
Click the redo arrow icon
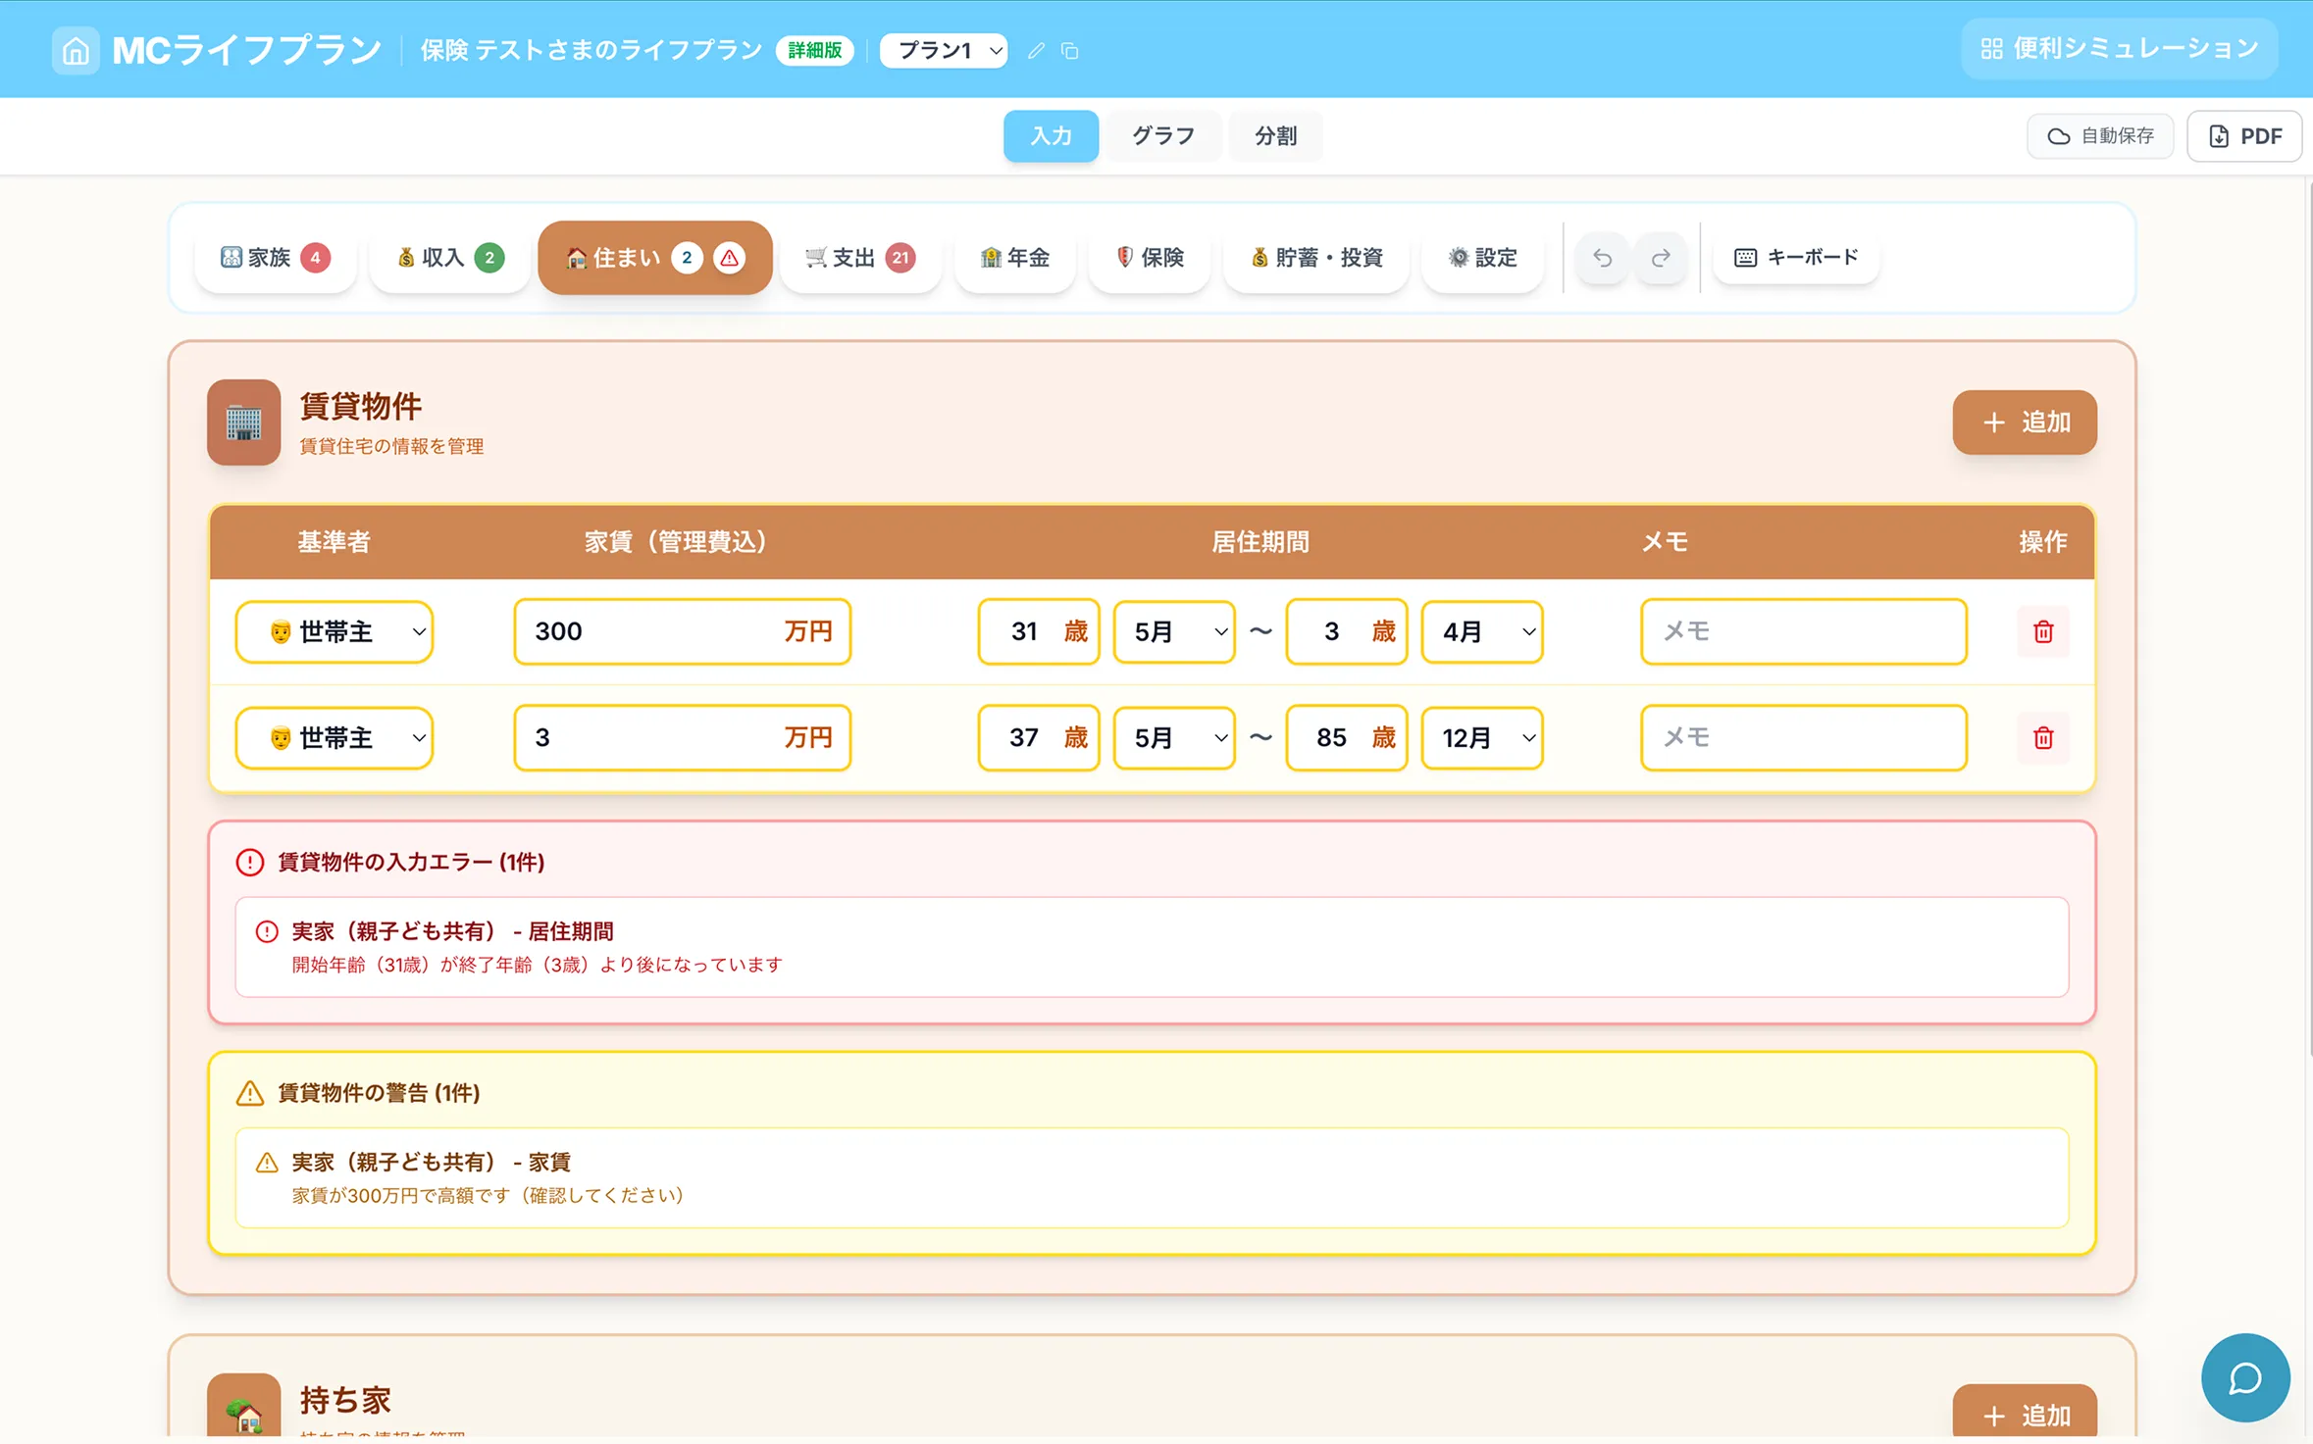click(1661, 258)
